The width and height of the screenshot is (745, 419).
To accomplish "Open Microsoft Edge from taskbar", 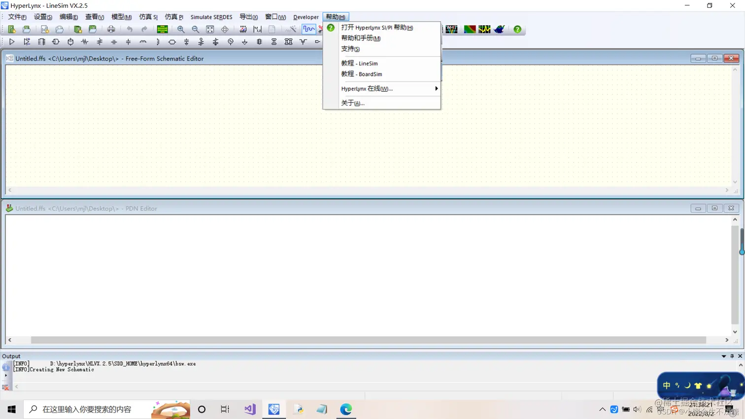I will [x=346, y=409].
